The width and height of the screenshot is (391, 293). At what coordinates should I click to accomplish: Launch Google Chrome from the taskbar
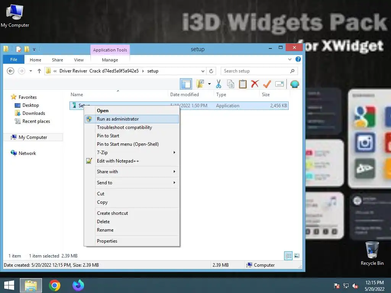pyautogui.click(x=55, y=285)
